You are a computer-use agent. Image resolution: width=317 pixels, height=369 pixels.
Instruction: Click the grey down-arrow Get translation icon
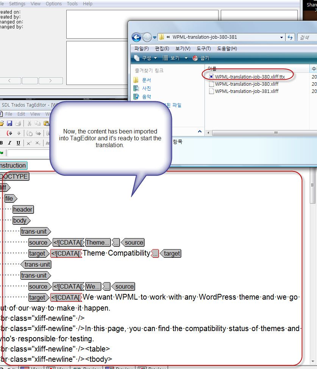coord(19,133)
